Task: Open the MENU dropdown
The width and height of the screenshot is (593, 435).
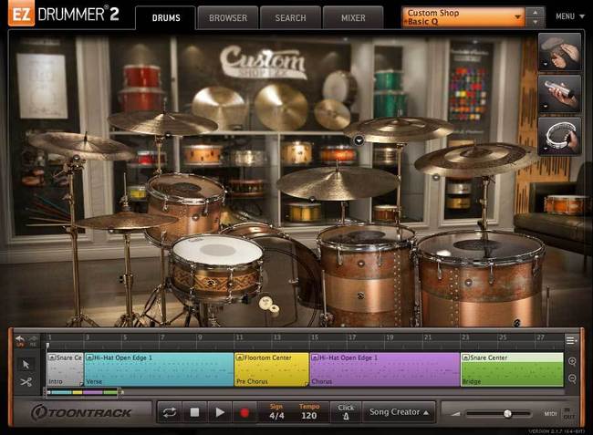Action: tap(569, 16)
